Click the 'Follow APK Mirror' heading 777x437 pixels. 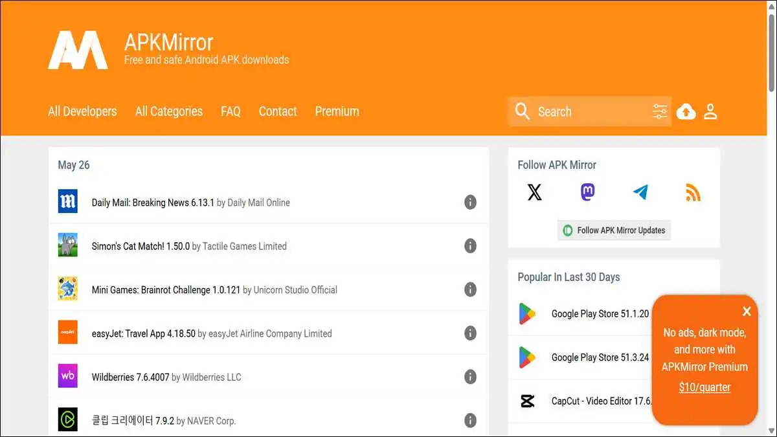click(557, 165)
